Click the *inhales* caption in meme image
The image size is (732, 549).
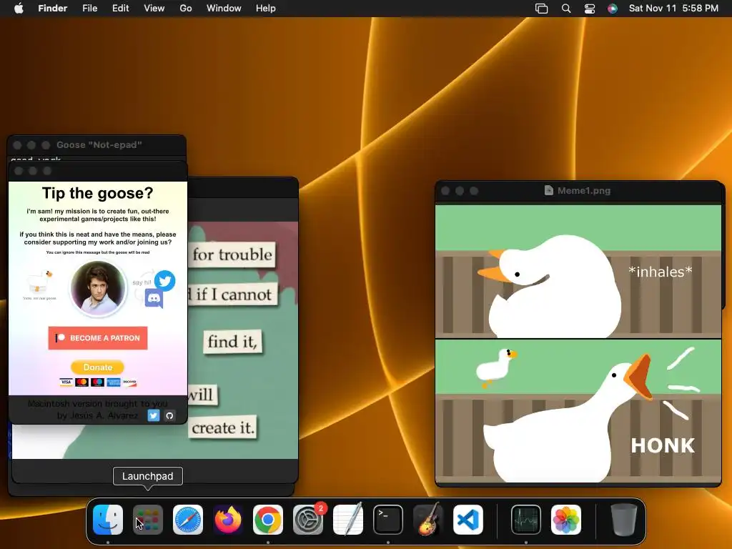point(660,272)
